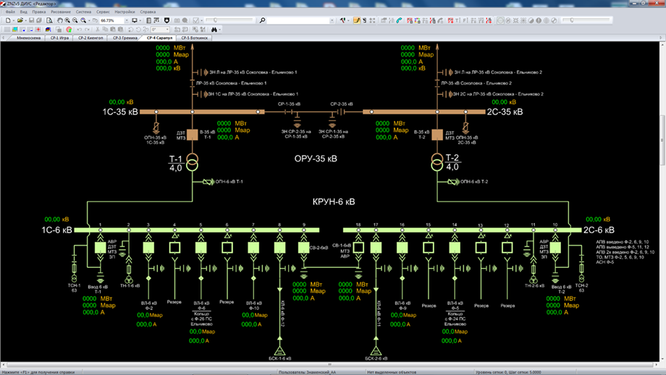Open the СР-5 Воткинск tab
Screen dimensions: 666x375
click(x=194, y=38)
